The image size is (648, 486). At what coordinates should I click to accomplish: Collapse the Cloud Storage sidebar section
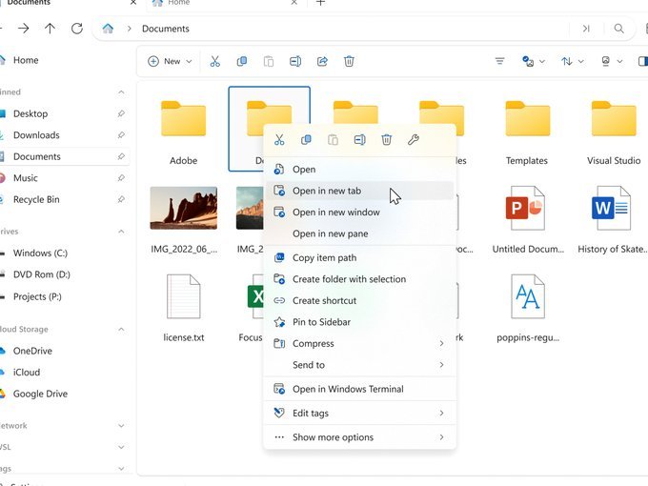(x=121, y=330)
